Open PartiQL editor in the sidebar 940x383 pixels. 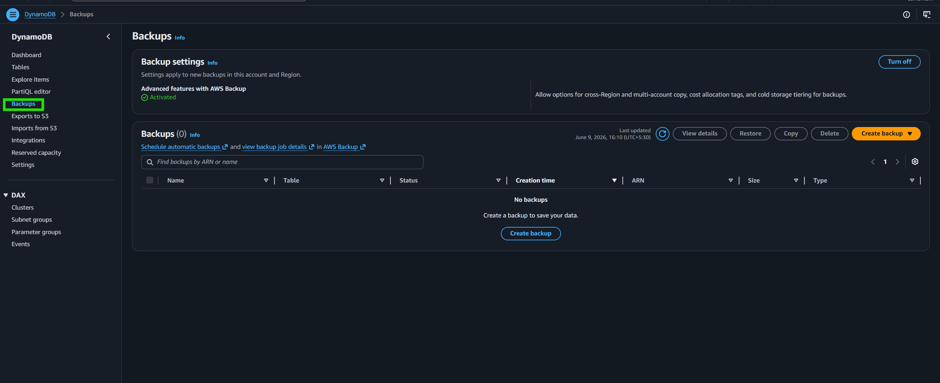[x=31, y=91]
